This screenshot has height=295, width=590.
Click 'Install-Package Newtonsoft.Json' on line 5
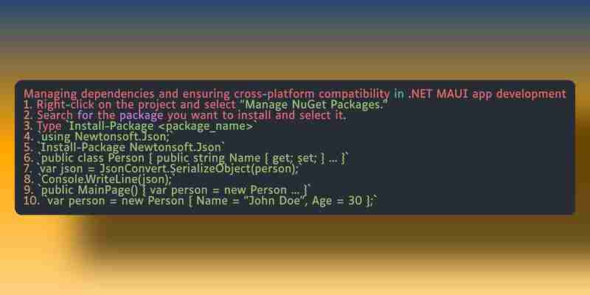pos(131,147)
